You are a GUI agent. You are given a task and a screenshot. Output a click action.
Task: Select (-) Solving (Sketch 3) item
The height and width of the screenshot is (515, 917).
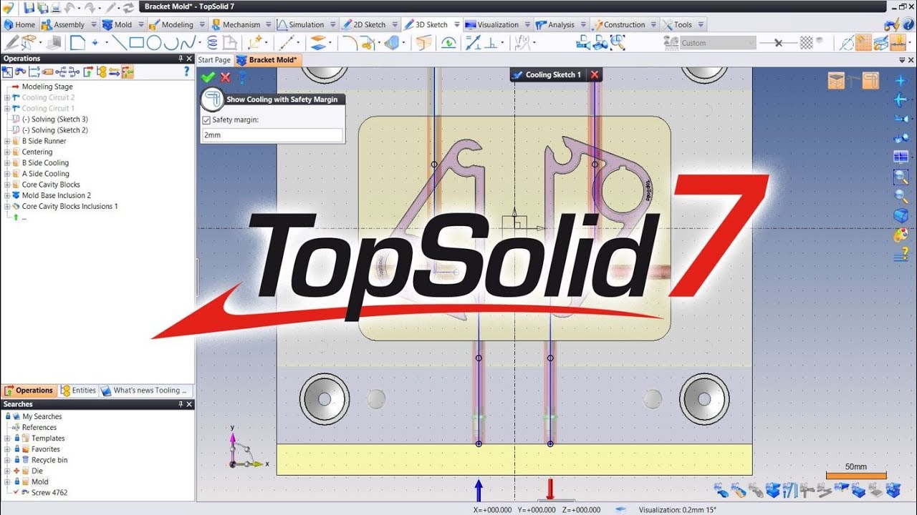[x=54, y=119]
